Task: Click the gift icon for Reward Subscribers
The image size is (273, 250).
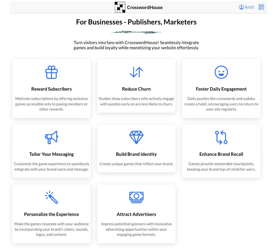Action: (x=51, y=72)
